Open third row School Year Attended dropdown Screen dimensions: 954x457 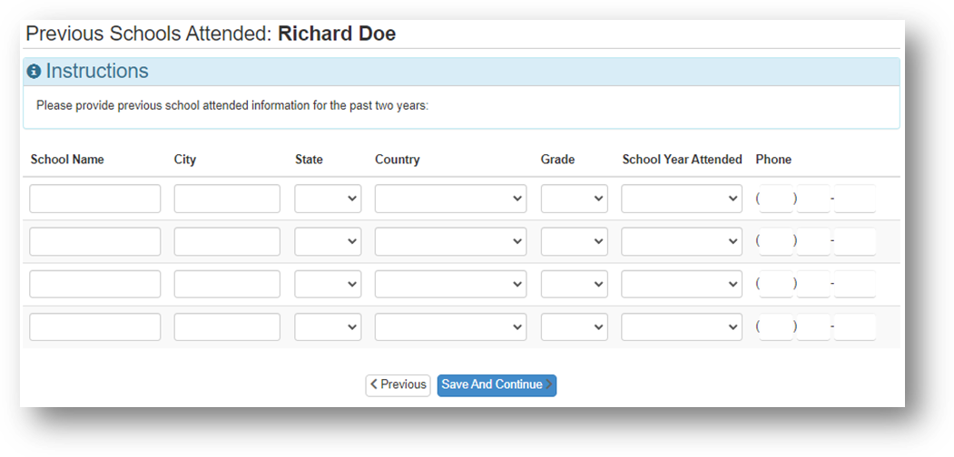coord(682,284)
